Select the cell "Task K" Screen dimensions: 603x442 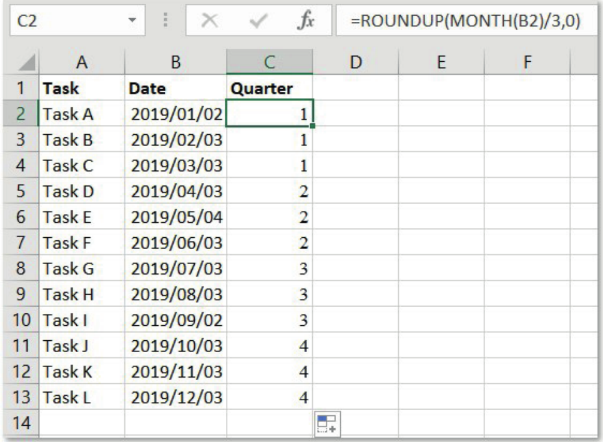82,371
